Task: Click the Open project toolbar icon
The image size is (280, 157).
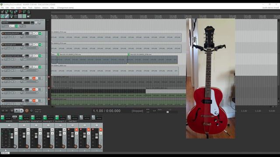Action: pos(7,12)
